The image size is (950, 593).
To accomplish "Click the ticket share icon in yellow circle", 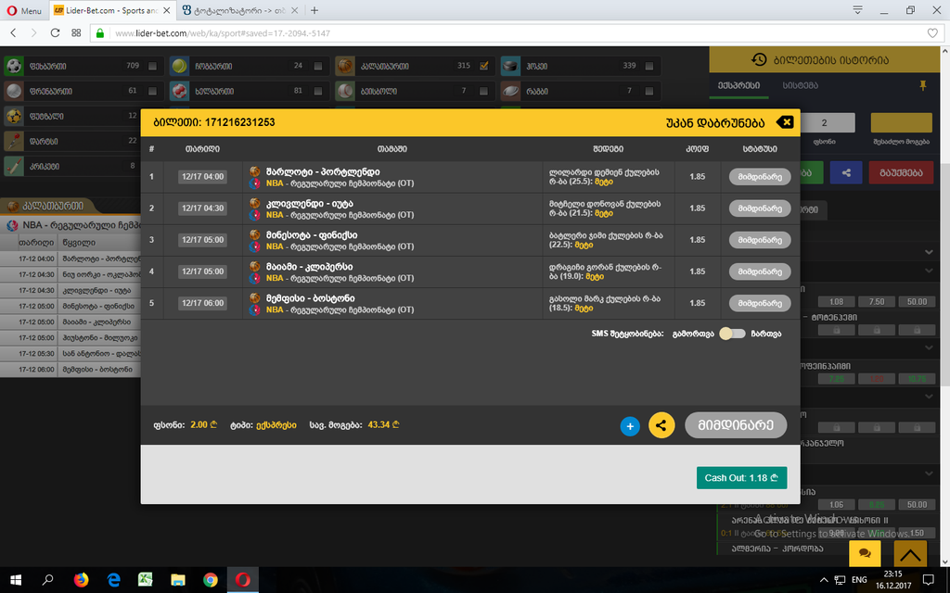I will [661, 425].
